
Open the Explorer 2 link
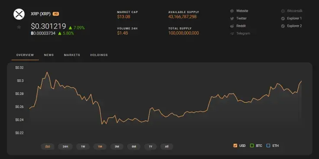[x=294, y=26]
